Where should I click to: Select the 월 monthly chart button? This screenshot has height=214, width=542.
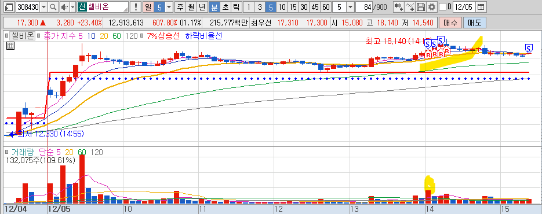pos(191,7)
